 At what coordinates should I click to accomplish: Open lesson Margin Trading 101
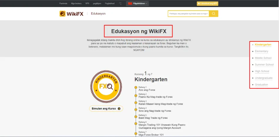162,126
